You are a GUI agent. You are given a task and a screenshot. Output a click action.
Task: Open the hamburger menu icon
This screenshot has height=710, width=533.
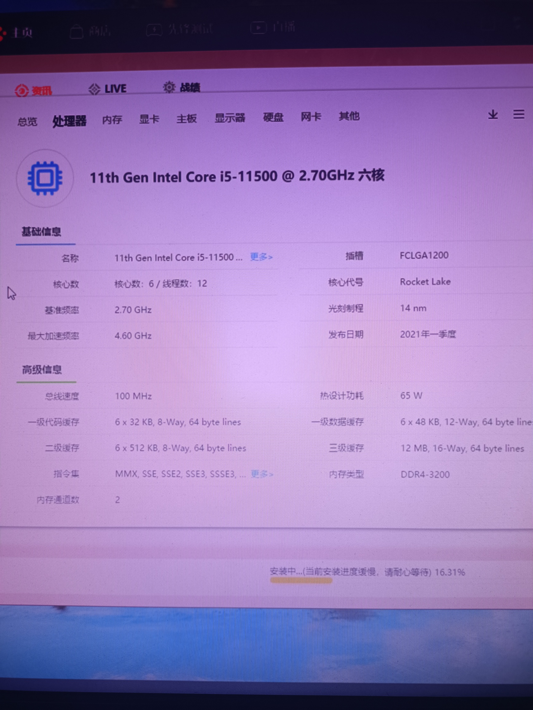(x=519, y=114)
